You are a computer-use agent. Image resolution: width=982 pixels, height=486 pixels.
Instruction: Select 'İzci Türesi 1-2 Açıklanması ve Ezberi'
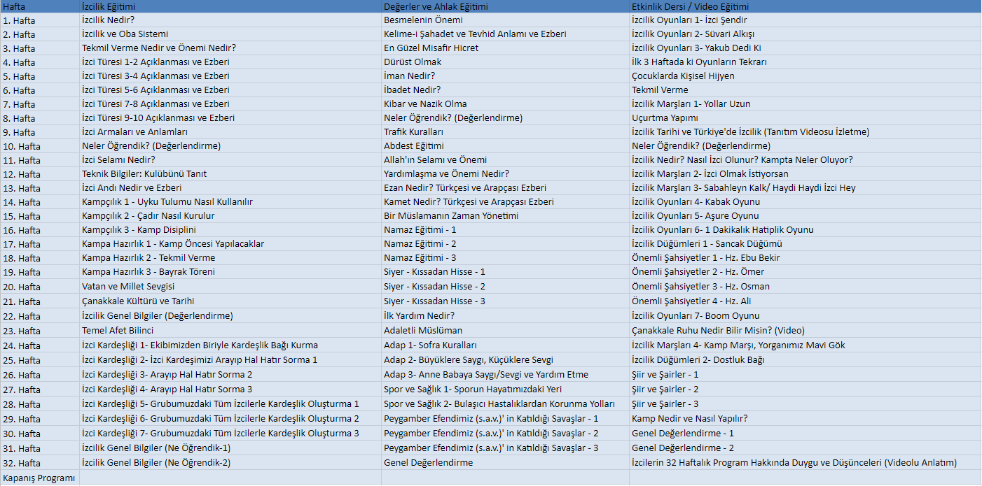230,62
